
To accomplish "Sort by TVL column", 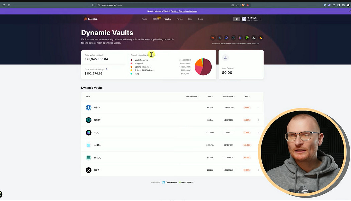I will [x=210, y=96].
